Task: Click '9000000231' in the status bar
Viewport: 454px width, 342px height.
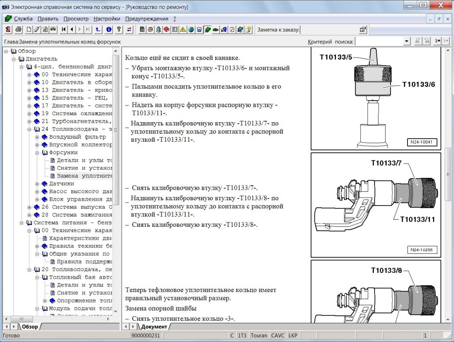Action: tap(145, 336)
